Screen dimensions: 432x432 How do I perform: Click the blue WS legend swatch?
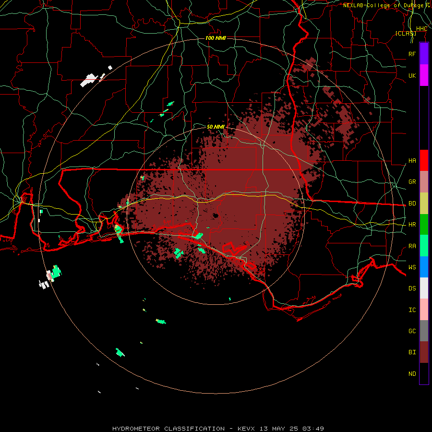tap(424, 267)
